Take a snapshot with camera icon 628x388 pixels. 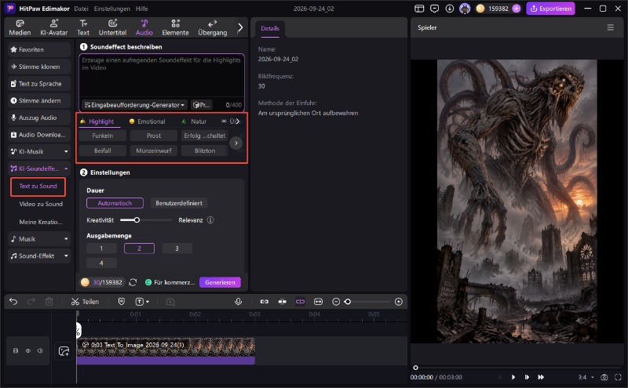604,377
